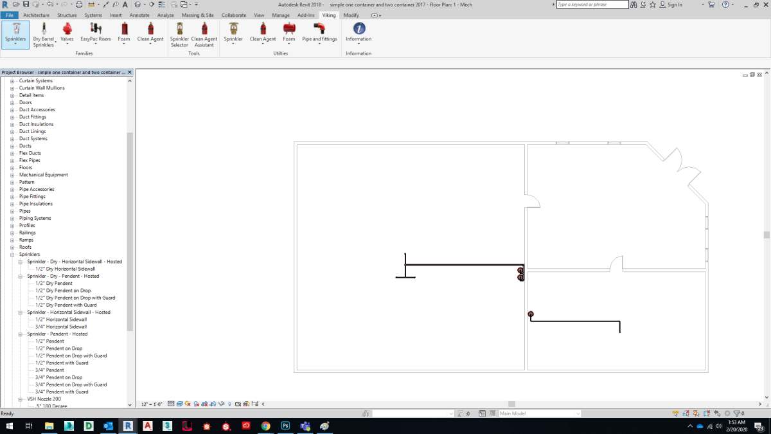Open the Autodesk App Store cart icon
The width and height of the screenshot is (771, 434).
coord(711,5)
